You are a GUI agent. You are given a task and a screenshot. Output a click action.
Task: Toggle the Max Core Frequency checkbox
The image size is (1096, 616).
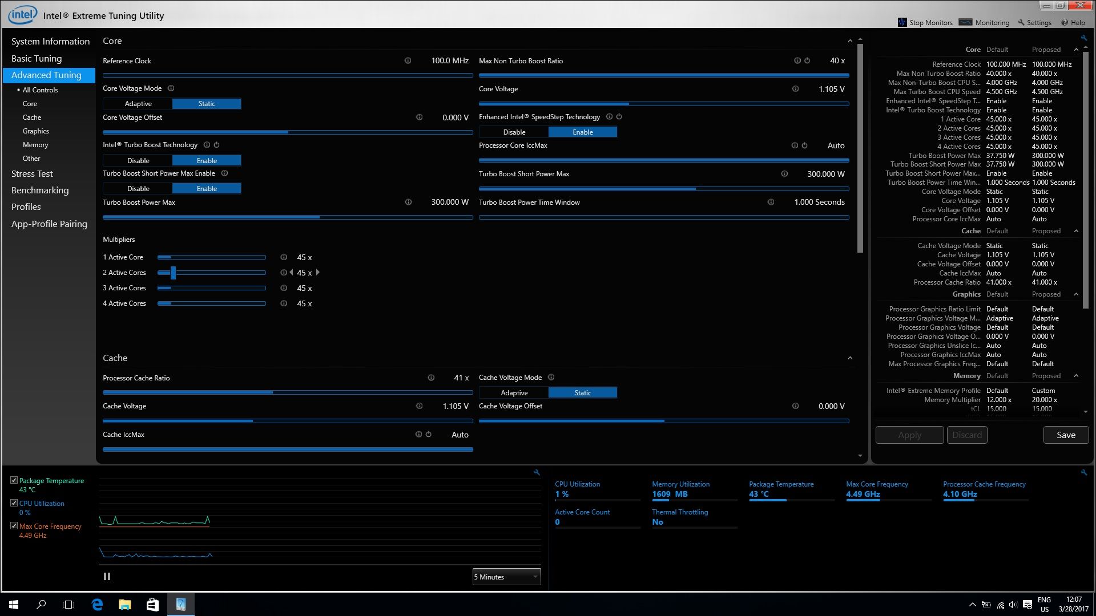tap(14, 526)
